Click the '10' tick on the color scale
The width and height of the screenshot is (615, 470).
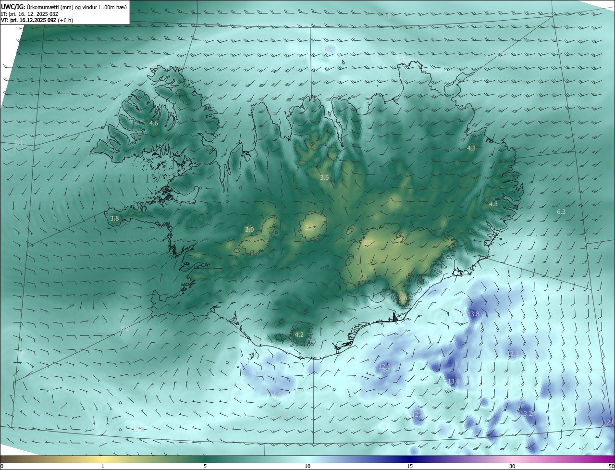point(307,467)
